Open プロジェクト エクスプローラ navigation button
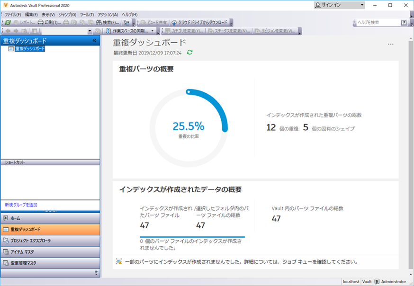The height and width of the screenshot is (286, 414). tap(50, 241)
